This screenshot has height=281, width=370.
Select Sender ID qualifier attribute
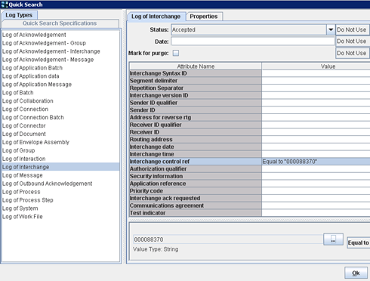pyautogui.click(x=196, y=103)
